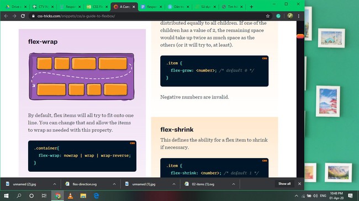Viewport: 359px width, 201px height.
Task: Click the flex-grow code block
Action: pos(214,71)
